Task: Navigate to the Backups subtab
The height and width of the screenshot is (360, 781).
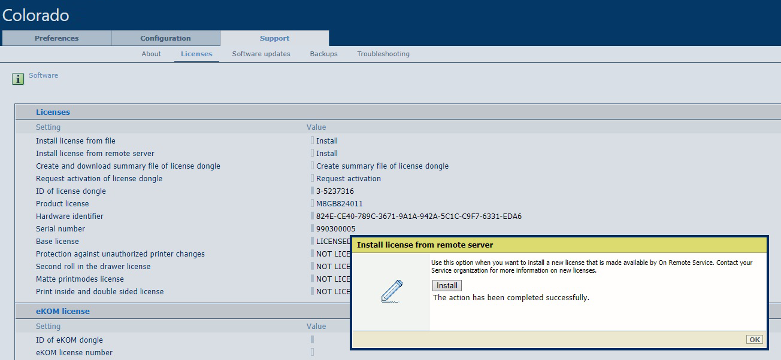Action: (323, 54)
